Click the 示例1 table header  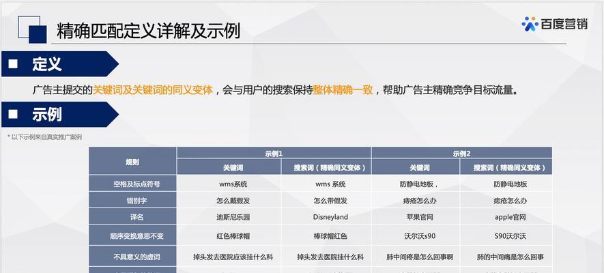274,154
